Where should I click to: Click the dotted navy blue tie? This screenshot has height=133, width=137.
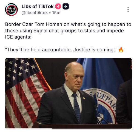(77, 107)
